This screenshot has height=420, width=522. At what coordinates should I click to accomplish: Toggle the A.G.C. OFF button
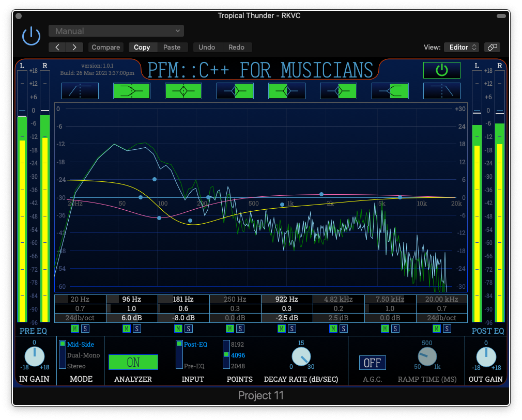[x=372, y=363]
